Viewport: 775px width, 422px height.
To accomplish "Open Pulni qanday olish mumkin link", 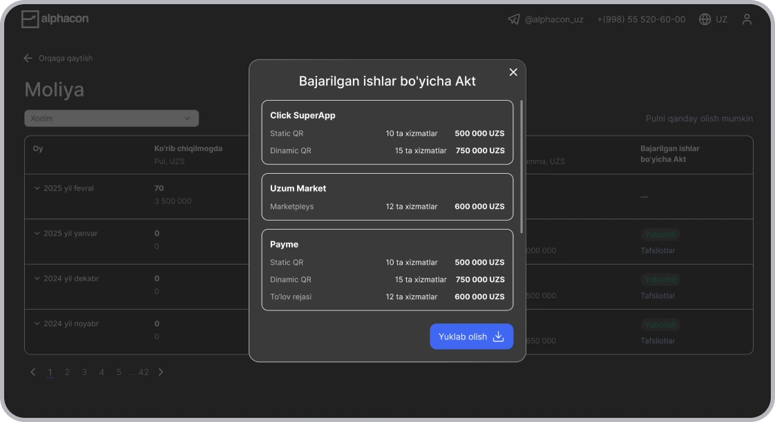I will [x=700, y=119].
